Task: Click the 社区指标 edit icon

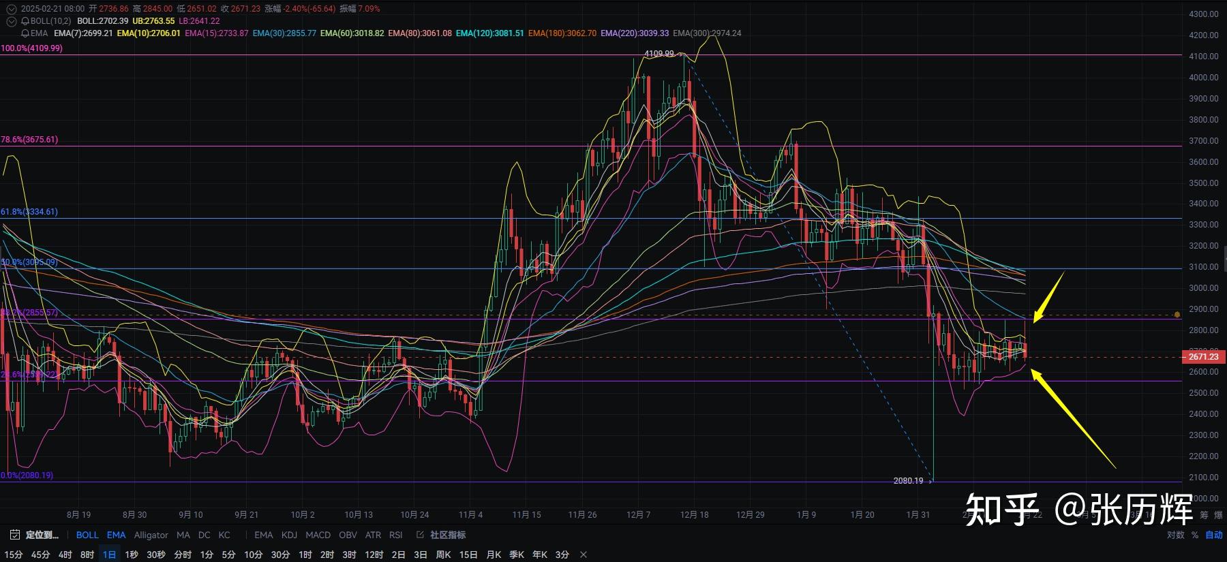Action: tap(420, 535)
